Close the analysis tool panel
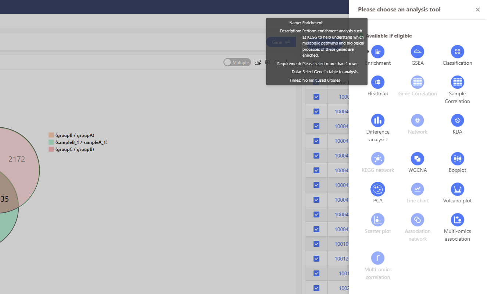This screenshot has width=487, height=294. pyautogui.click(x=477, y=10)
